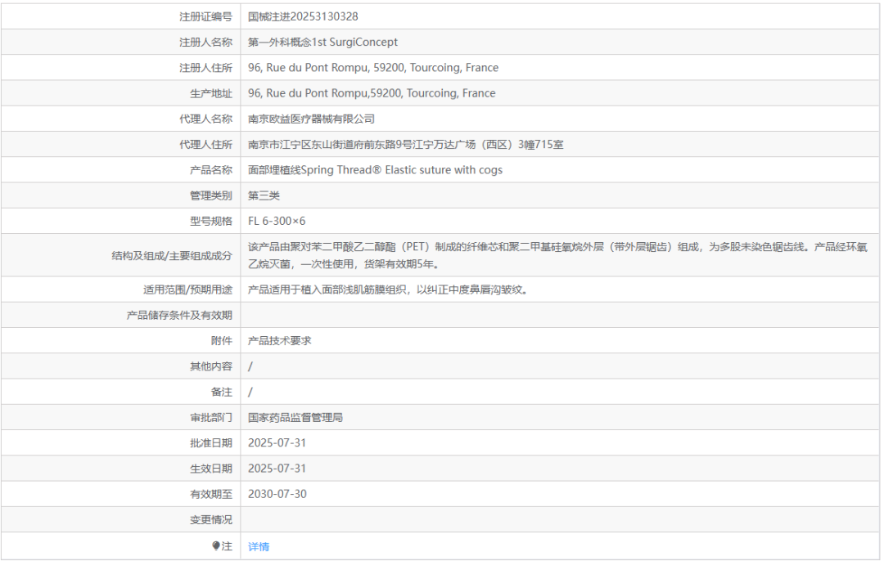Click the 备注 label
Viewport: 884px width, 561px height.
coord(222,392)
